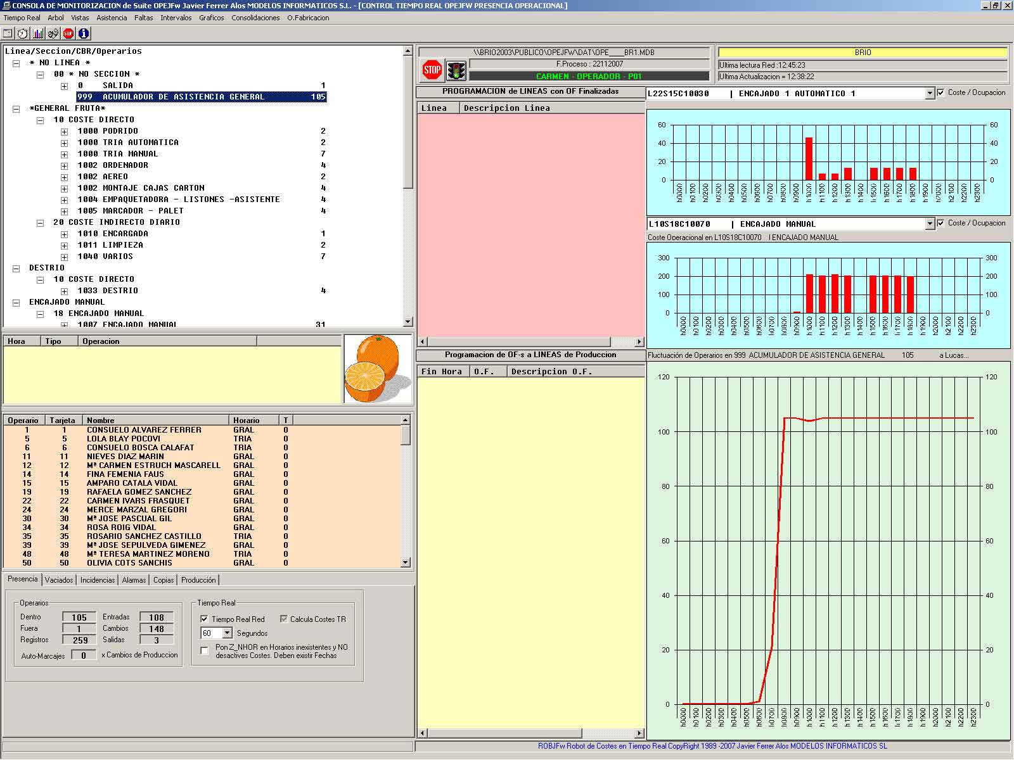Click the operarios list scroll-down arrow
1014x760 pixels.
click(406, 562)
